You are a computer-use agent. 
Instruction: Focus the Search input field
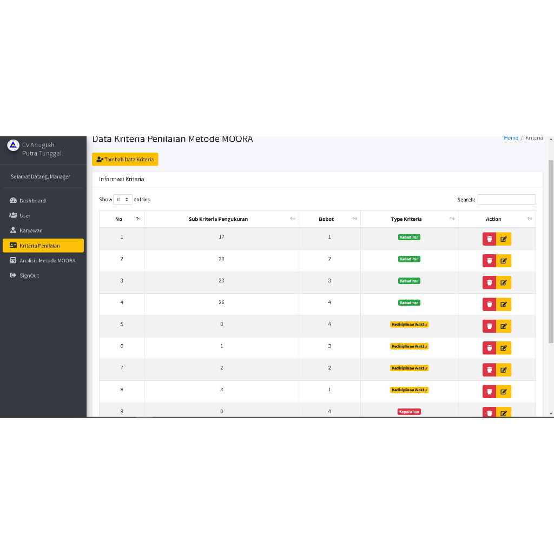point(506,200)
